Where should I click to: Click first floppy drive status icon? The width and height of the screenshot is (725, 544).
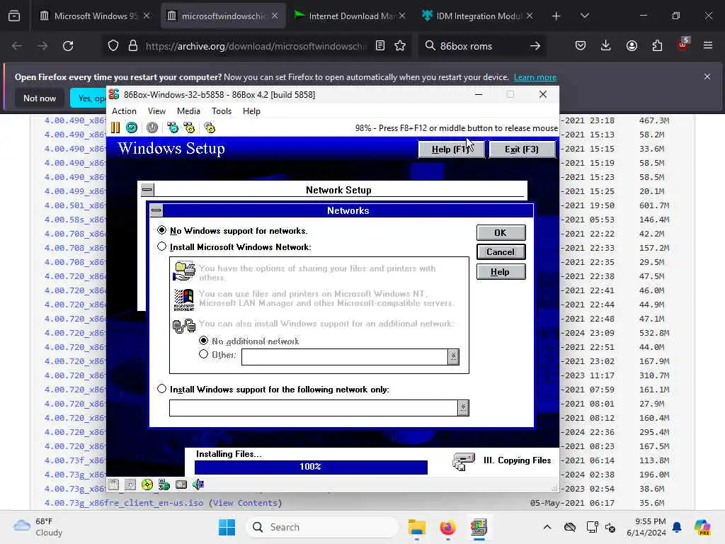click(113, 484)
